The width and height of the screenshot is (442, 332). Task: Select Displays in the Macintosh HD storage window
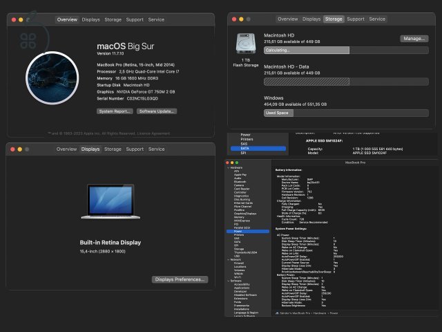[311, 19]
